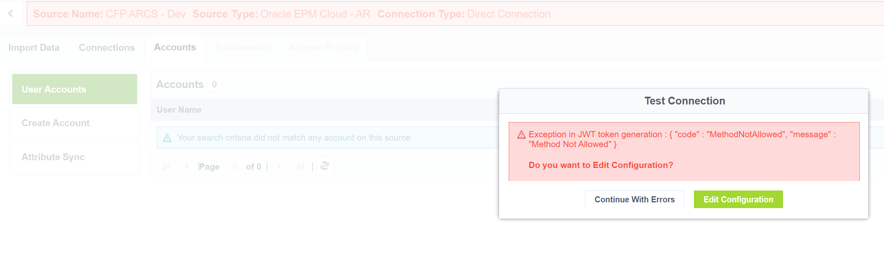
Task: Click the back arrow icon
Action: 11,14
